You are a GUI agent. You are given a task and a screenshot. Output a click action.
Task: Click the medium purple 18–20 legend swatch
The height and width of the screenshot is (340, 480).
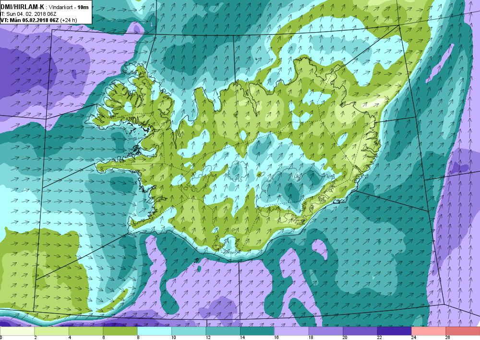pos(326,331)
